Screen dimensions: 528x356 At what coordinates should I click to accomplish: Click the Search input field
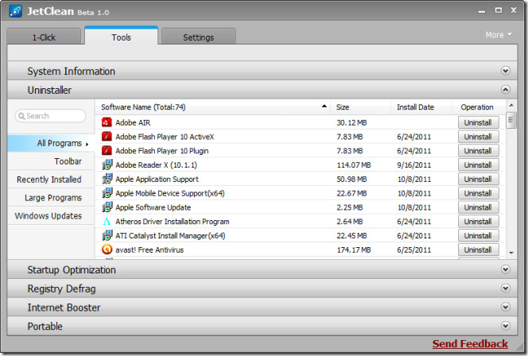tap(51, 116)
